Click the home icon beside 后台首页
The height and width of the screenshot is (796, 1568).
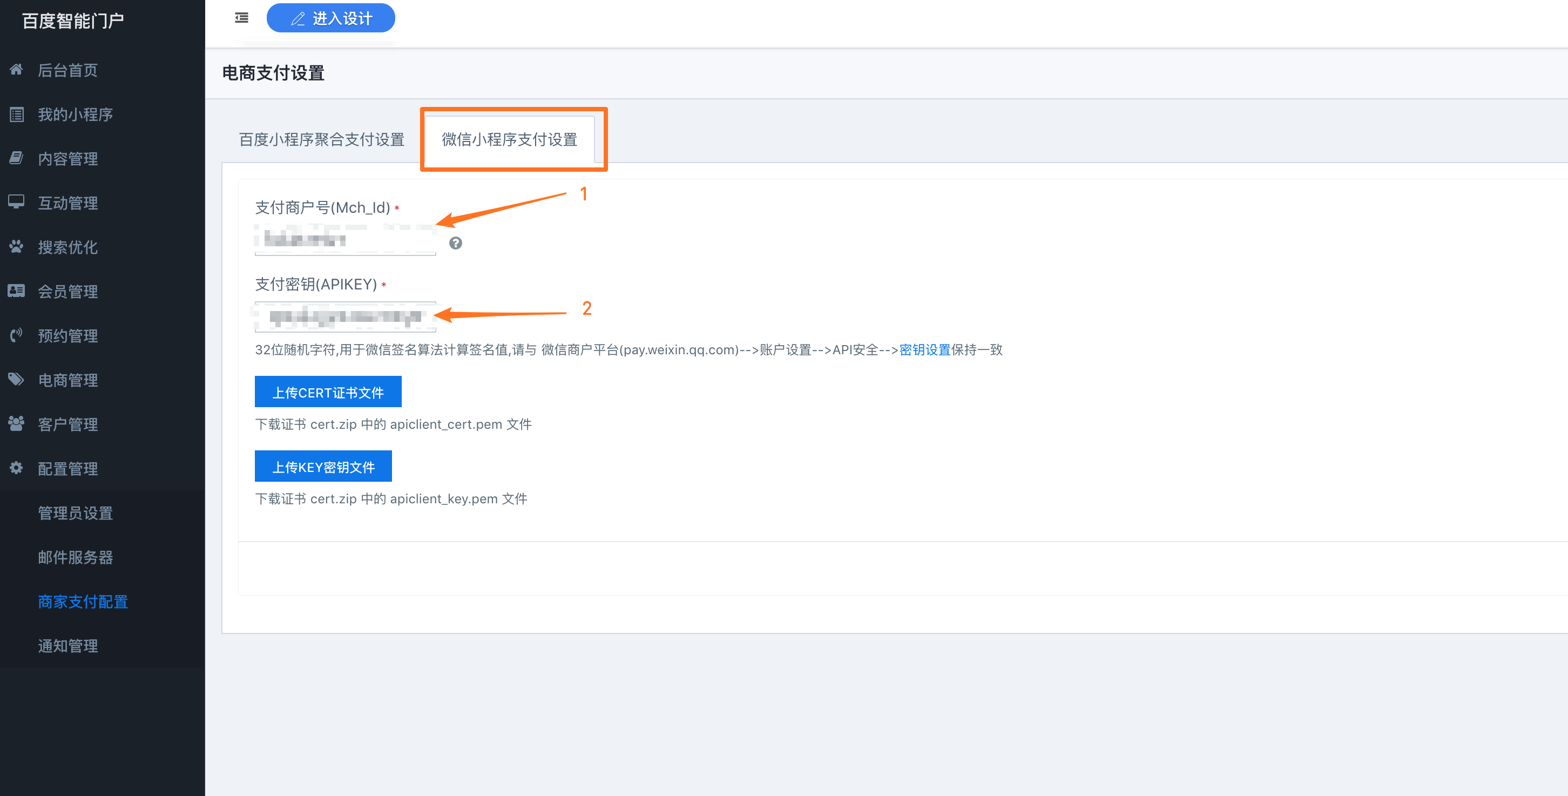[16, 69]
